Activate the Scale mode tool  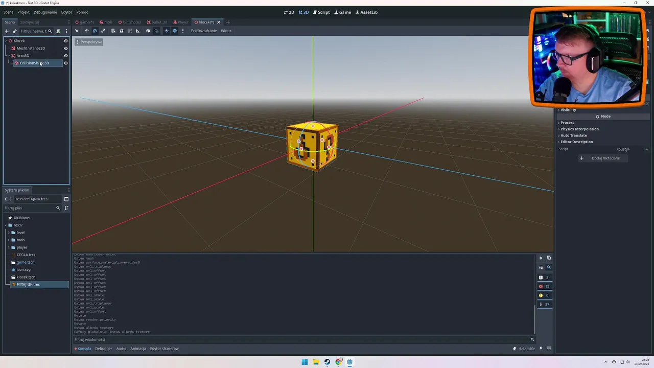click(x=103, y=31)
